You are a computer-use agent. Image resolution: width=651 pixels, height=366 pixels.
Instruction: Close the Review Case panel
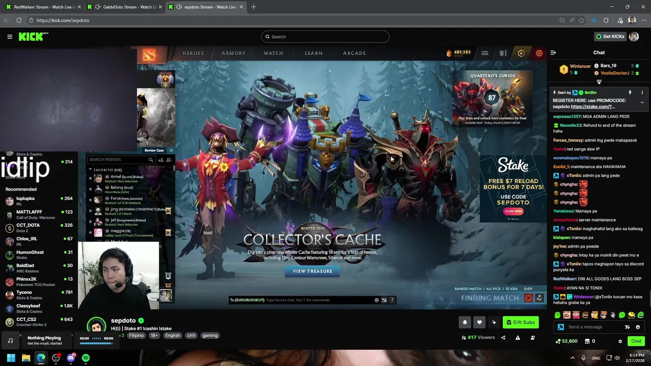pyautogui.click(x=171, y=150)
